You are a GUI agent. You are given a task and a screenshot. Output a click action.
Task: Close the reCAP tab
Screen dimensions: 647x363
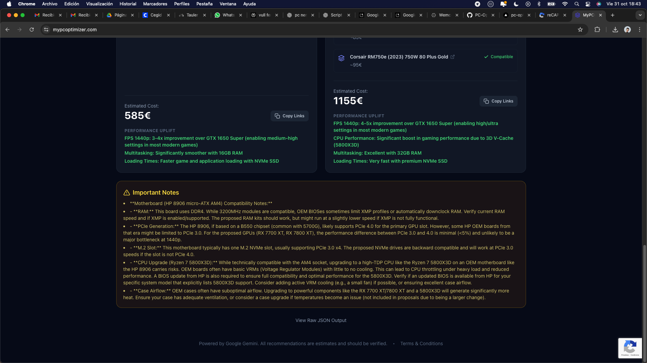coord(565,15)
